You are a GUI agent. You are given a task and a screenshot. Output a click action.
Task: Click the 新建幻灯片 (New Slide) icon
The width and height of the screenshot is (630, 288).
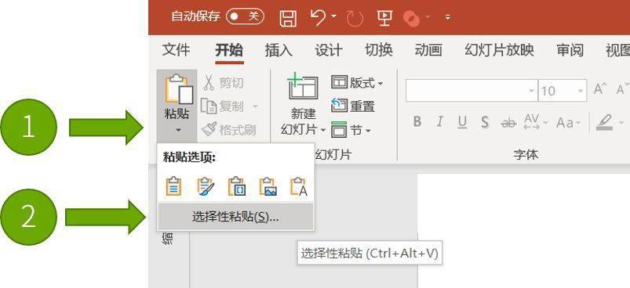click(x=303, y=87)
